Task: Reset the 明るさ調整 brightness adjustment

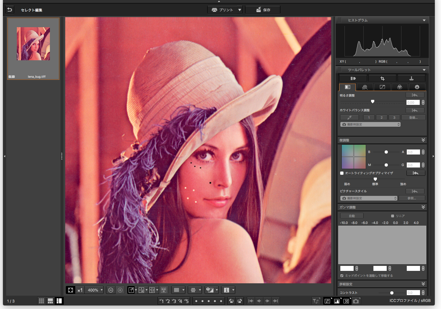Action: [415, 95]
